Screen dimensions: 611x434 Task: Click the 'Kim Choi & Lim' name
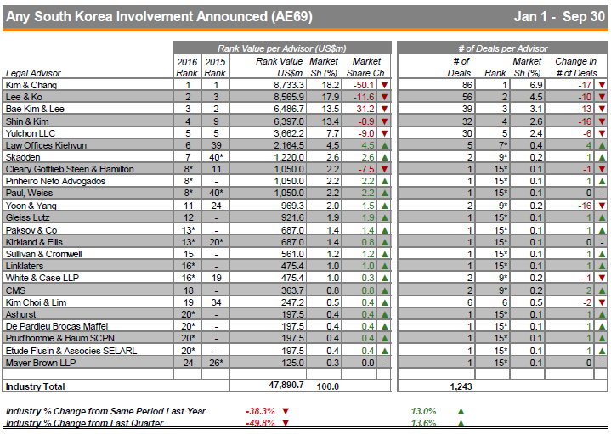pyautogui.click(x=36, y=302)
